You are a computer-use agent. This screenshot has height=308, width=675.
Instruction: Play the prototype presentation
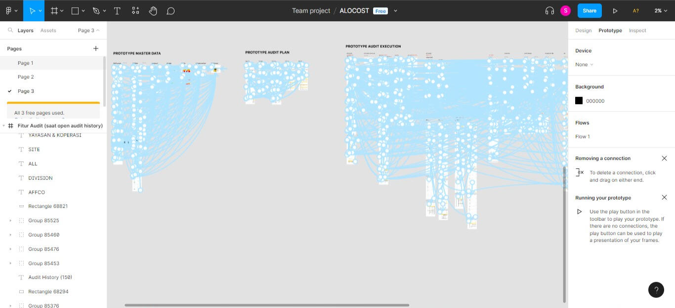pyautogui.click(x=615, y=10)
